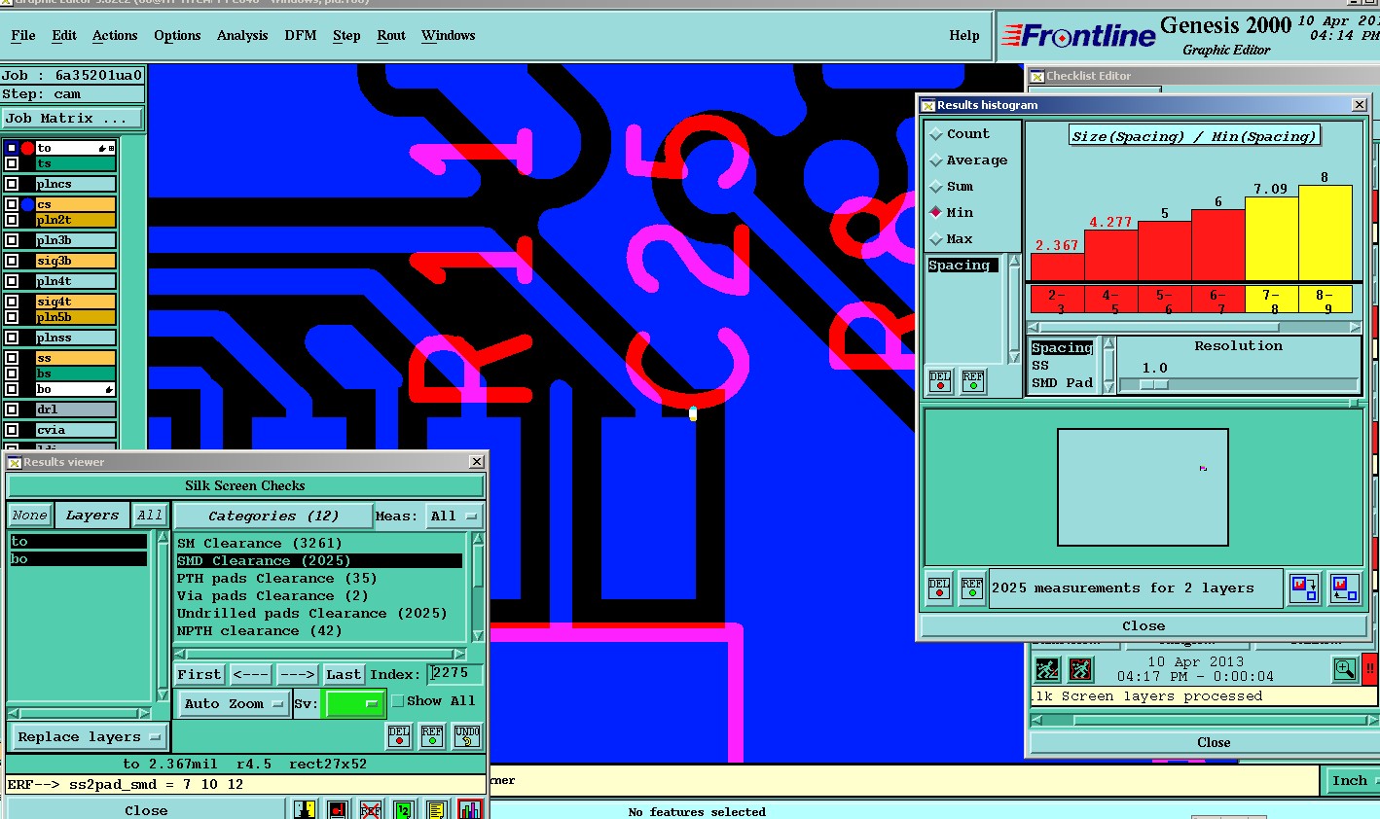Screen dimensions: 1380x819
Task: Click the First result button
Action: (x=200, y=674)
